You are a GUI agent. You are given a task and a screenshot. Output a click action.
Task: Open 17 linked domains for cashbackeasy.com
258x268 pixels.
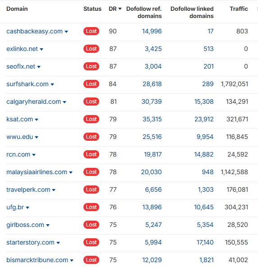click(211, 31)
